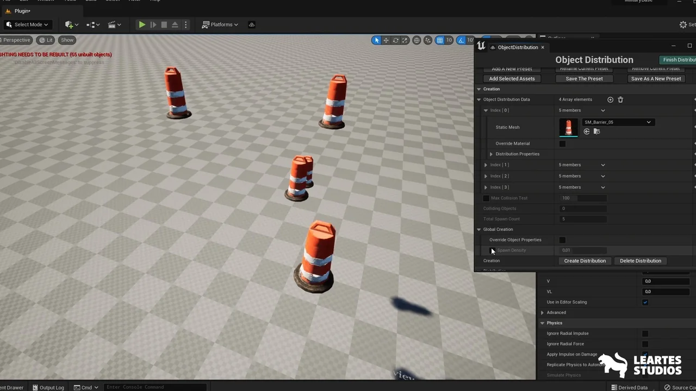Expand Distribution Properties section

(x=491, y=154)
